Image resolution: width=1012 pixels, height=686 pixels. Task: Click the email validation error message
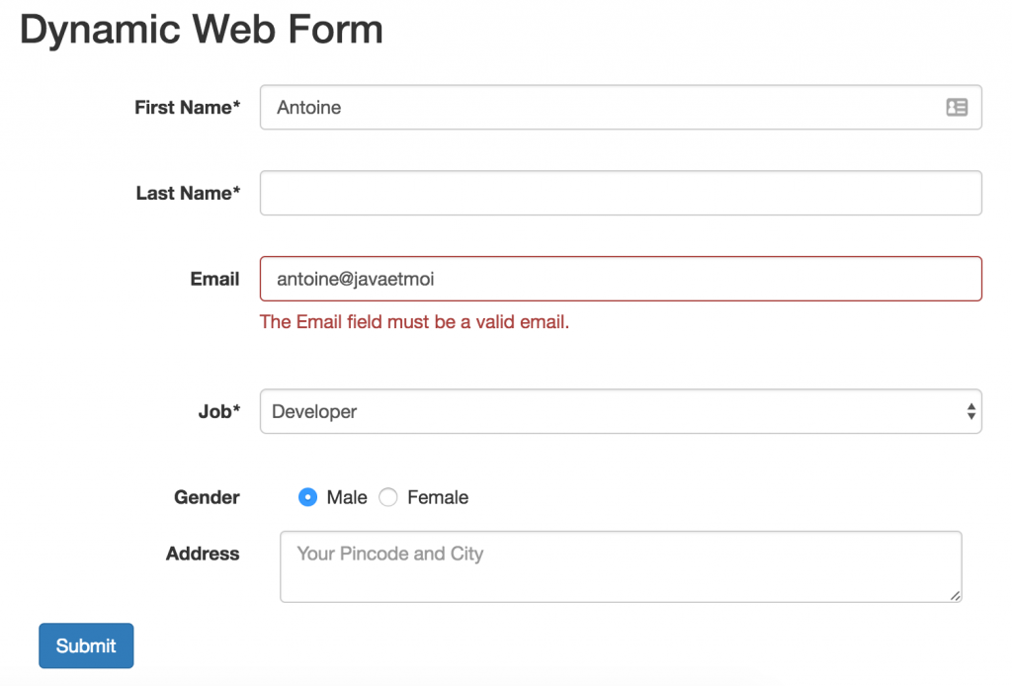(x=414, y=322)
